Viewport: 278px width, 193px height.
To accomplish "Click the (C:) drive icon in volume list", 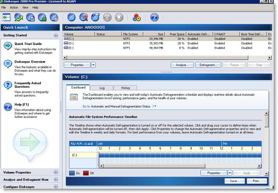I will [x=66, y=38].
